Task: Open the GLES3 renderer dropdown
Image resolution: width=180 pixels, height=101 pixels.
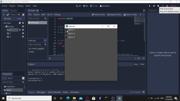Action: [174, 6]
